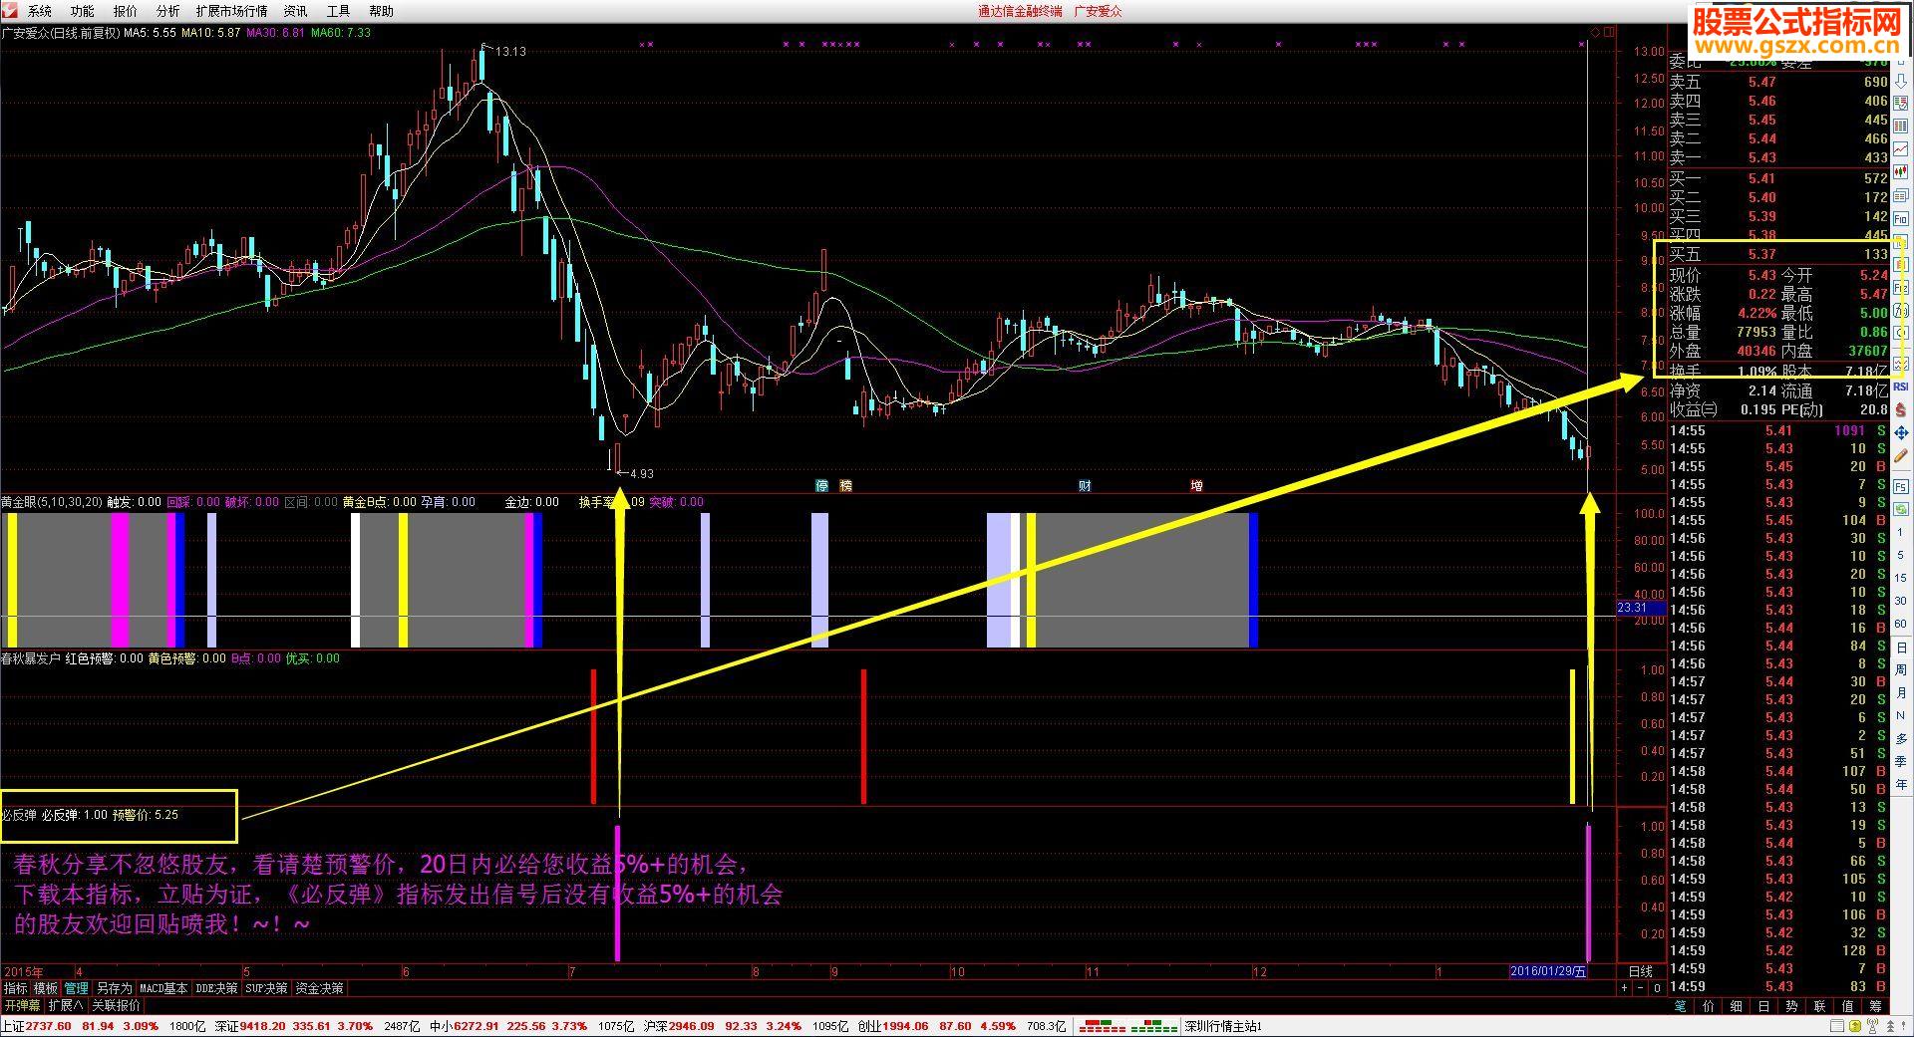Screen dimensions: 1914x1037
Task: Open the N custom-day period option
Action: (1901, 715)
